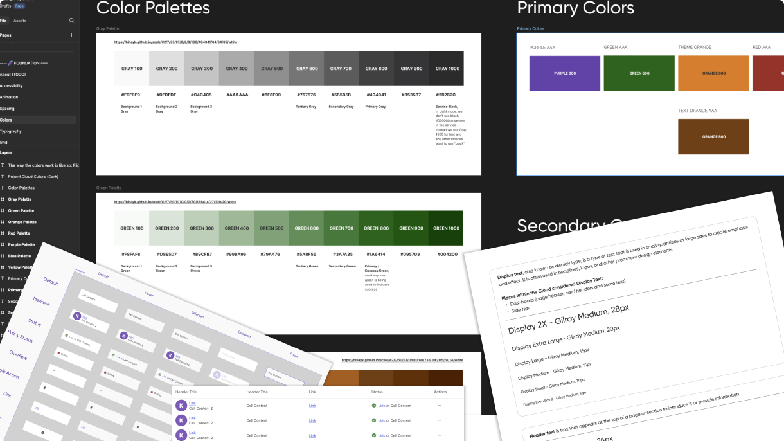
Task: Select the GREEN 200 swatch
Action: (x=166, y=228)
